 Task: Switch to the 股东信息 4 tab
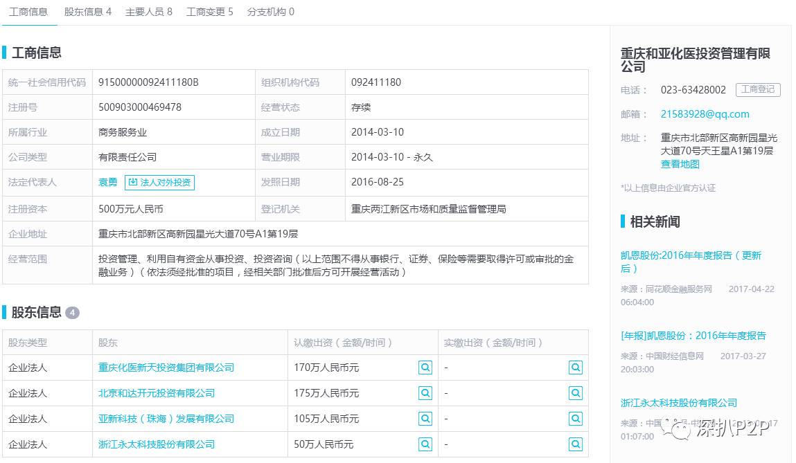[x=88, y=12]
